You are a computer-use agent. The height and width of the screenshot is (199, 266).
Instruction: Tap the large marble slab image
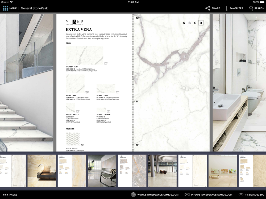click(x=172, y=83)
